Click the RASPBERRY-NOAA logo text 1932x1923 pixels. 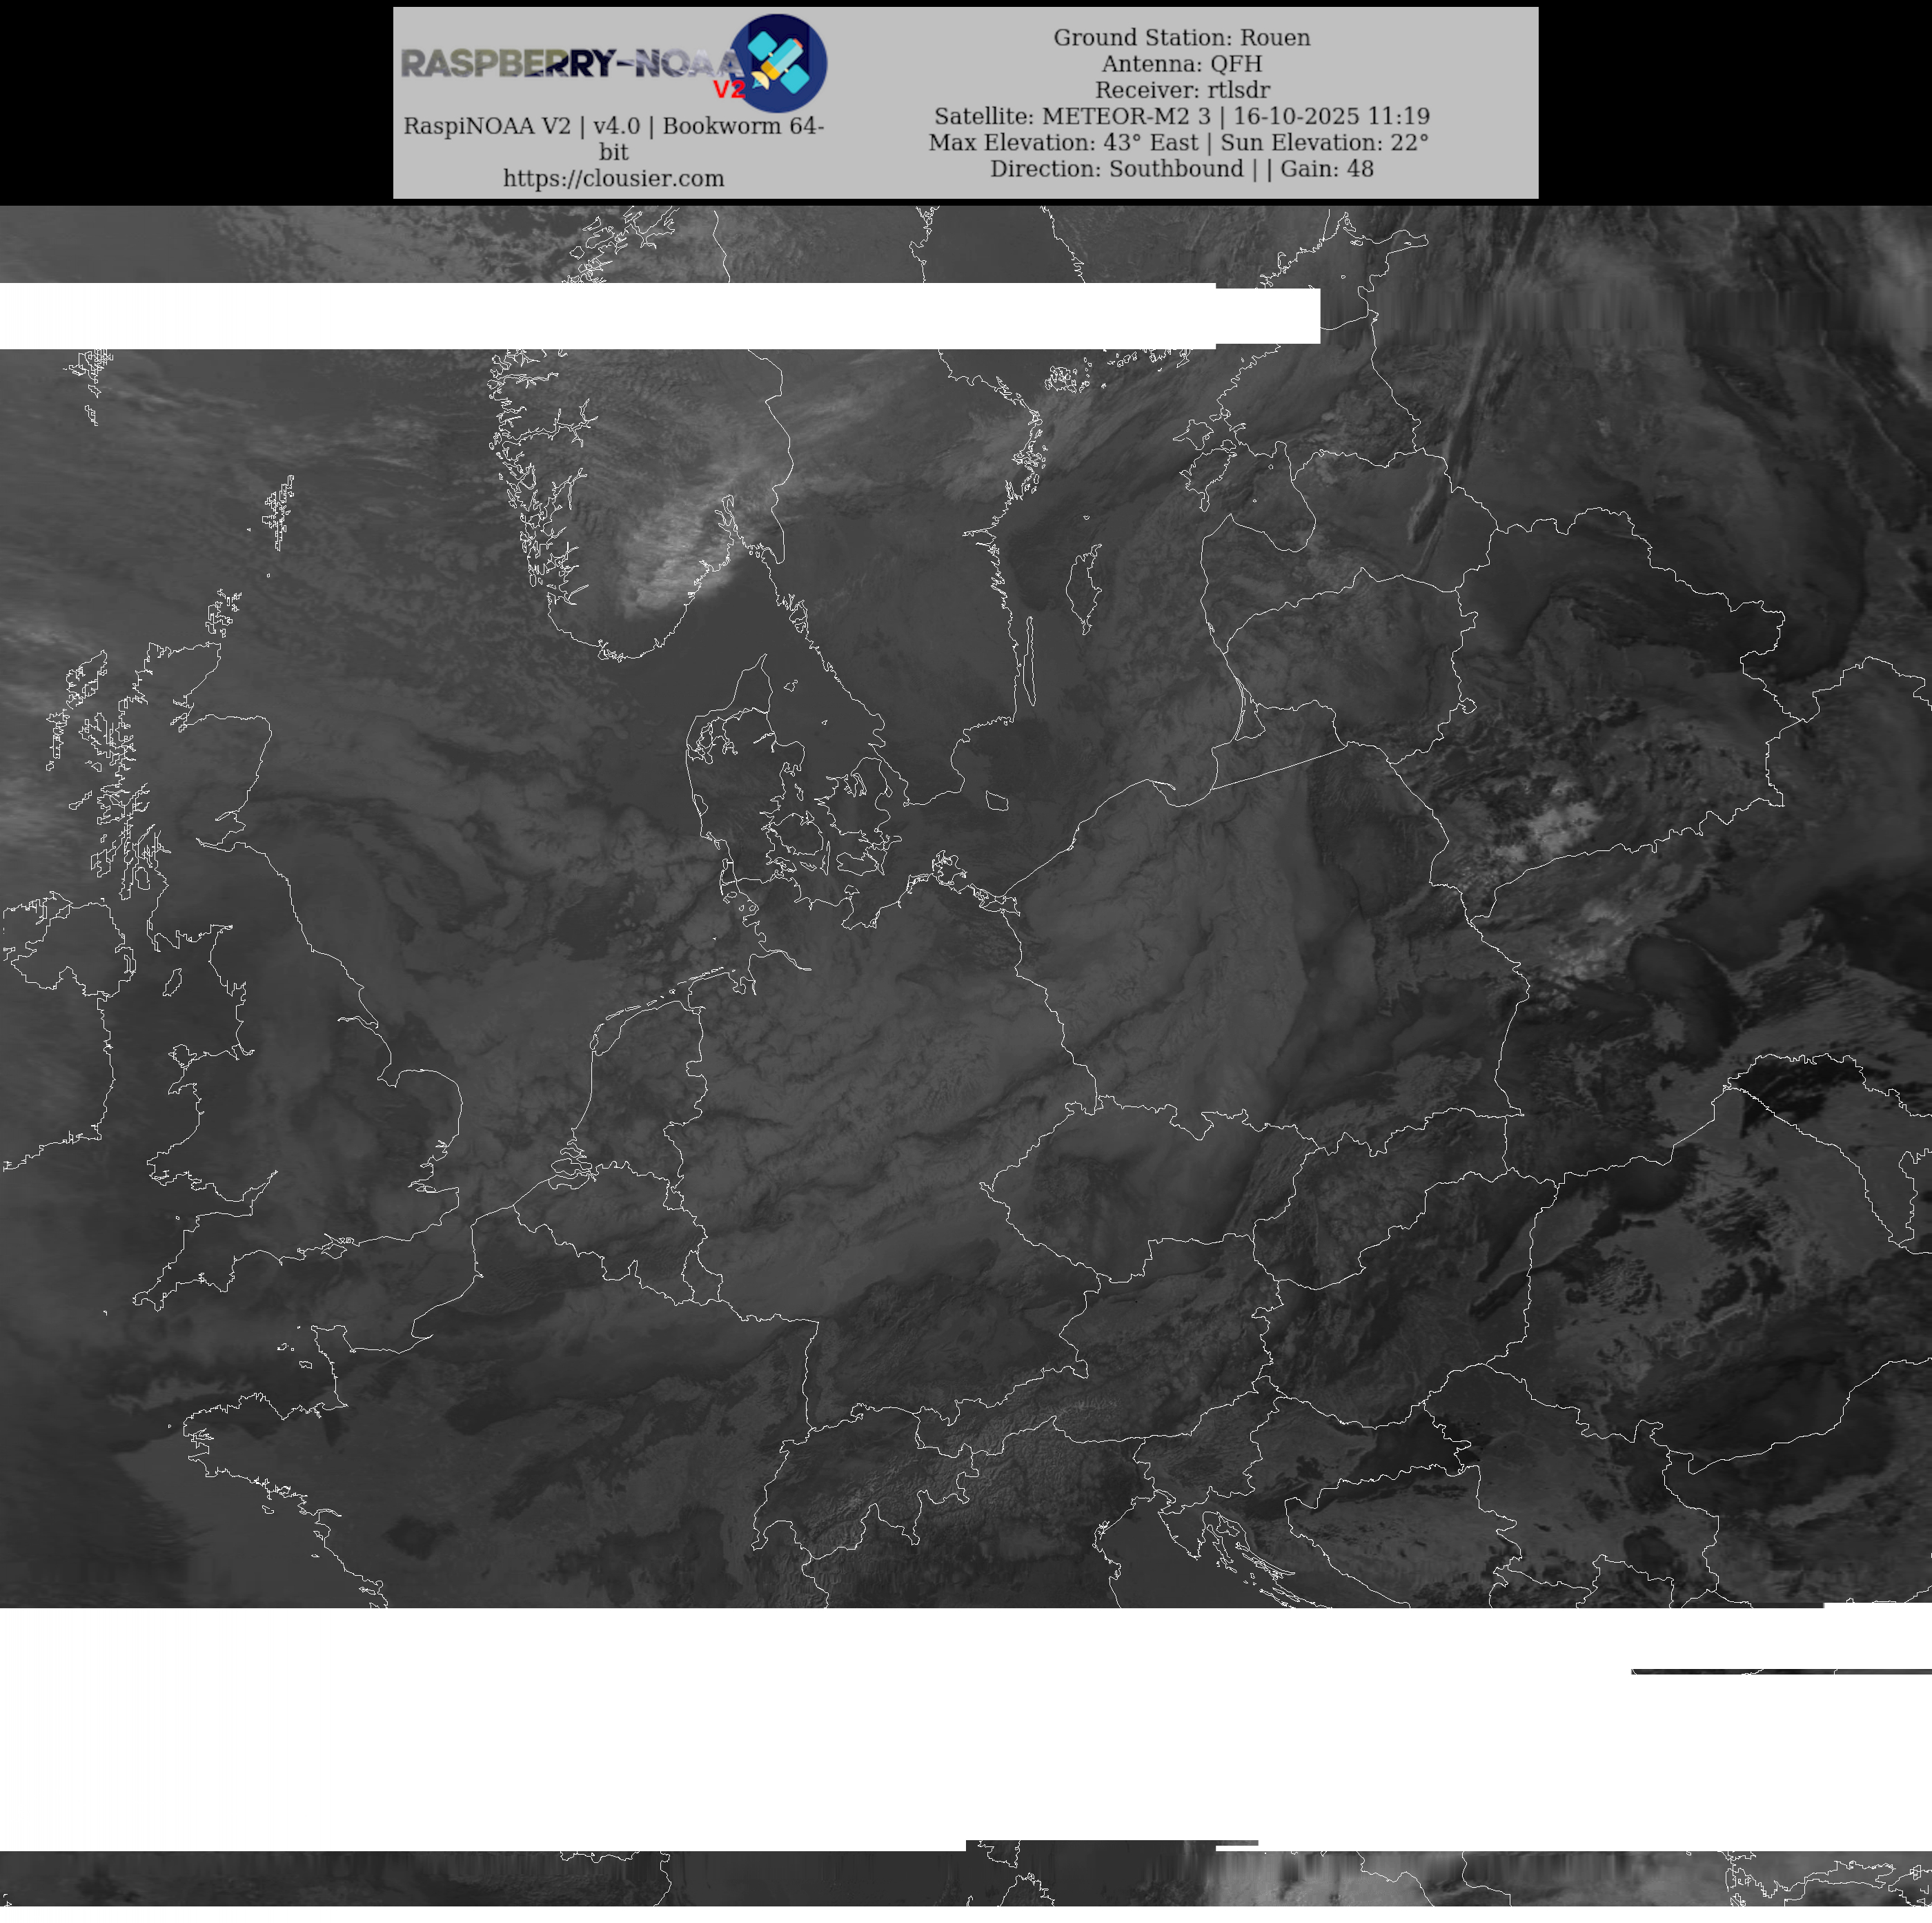pyautogui.click(x=570, y=64)
